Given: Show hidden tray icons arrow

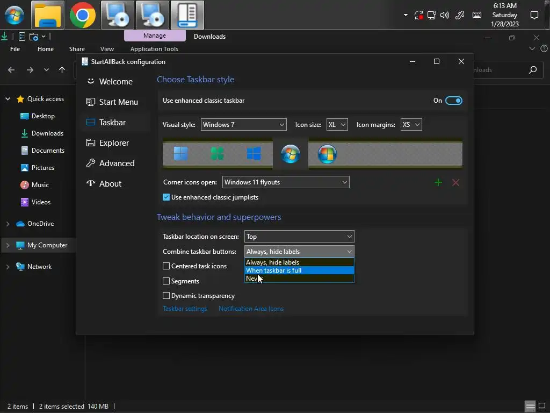Looking at the screenshot, I should [x=406, y=15].
